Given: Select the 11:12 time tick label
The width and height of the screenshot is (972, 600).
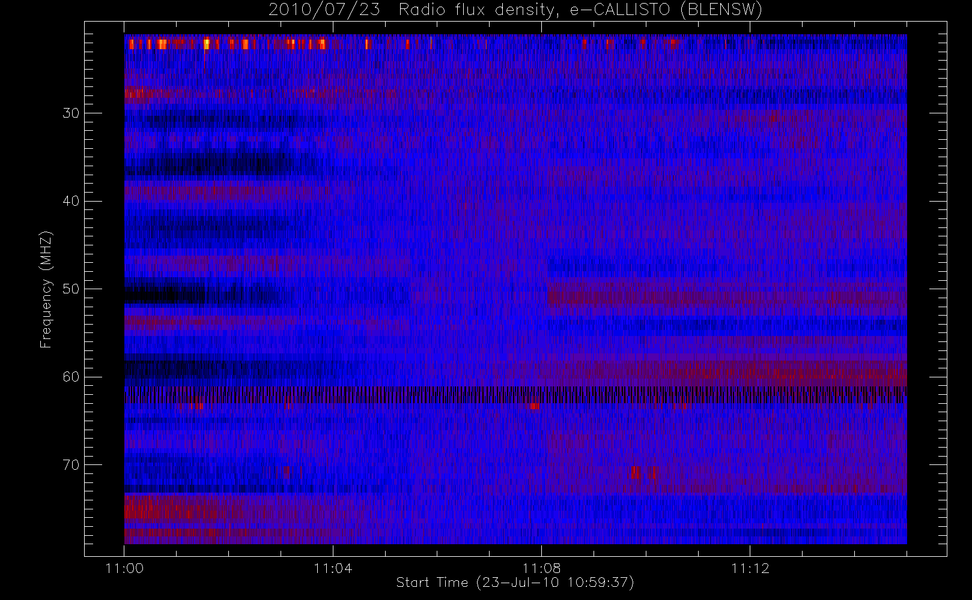Looking at the screenshot, I should tap(750, 568).
